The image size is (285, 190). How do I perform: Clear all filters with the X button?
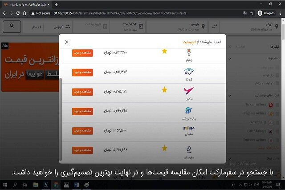[x=230, y=47]
